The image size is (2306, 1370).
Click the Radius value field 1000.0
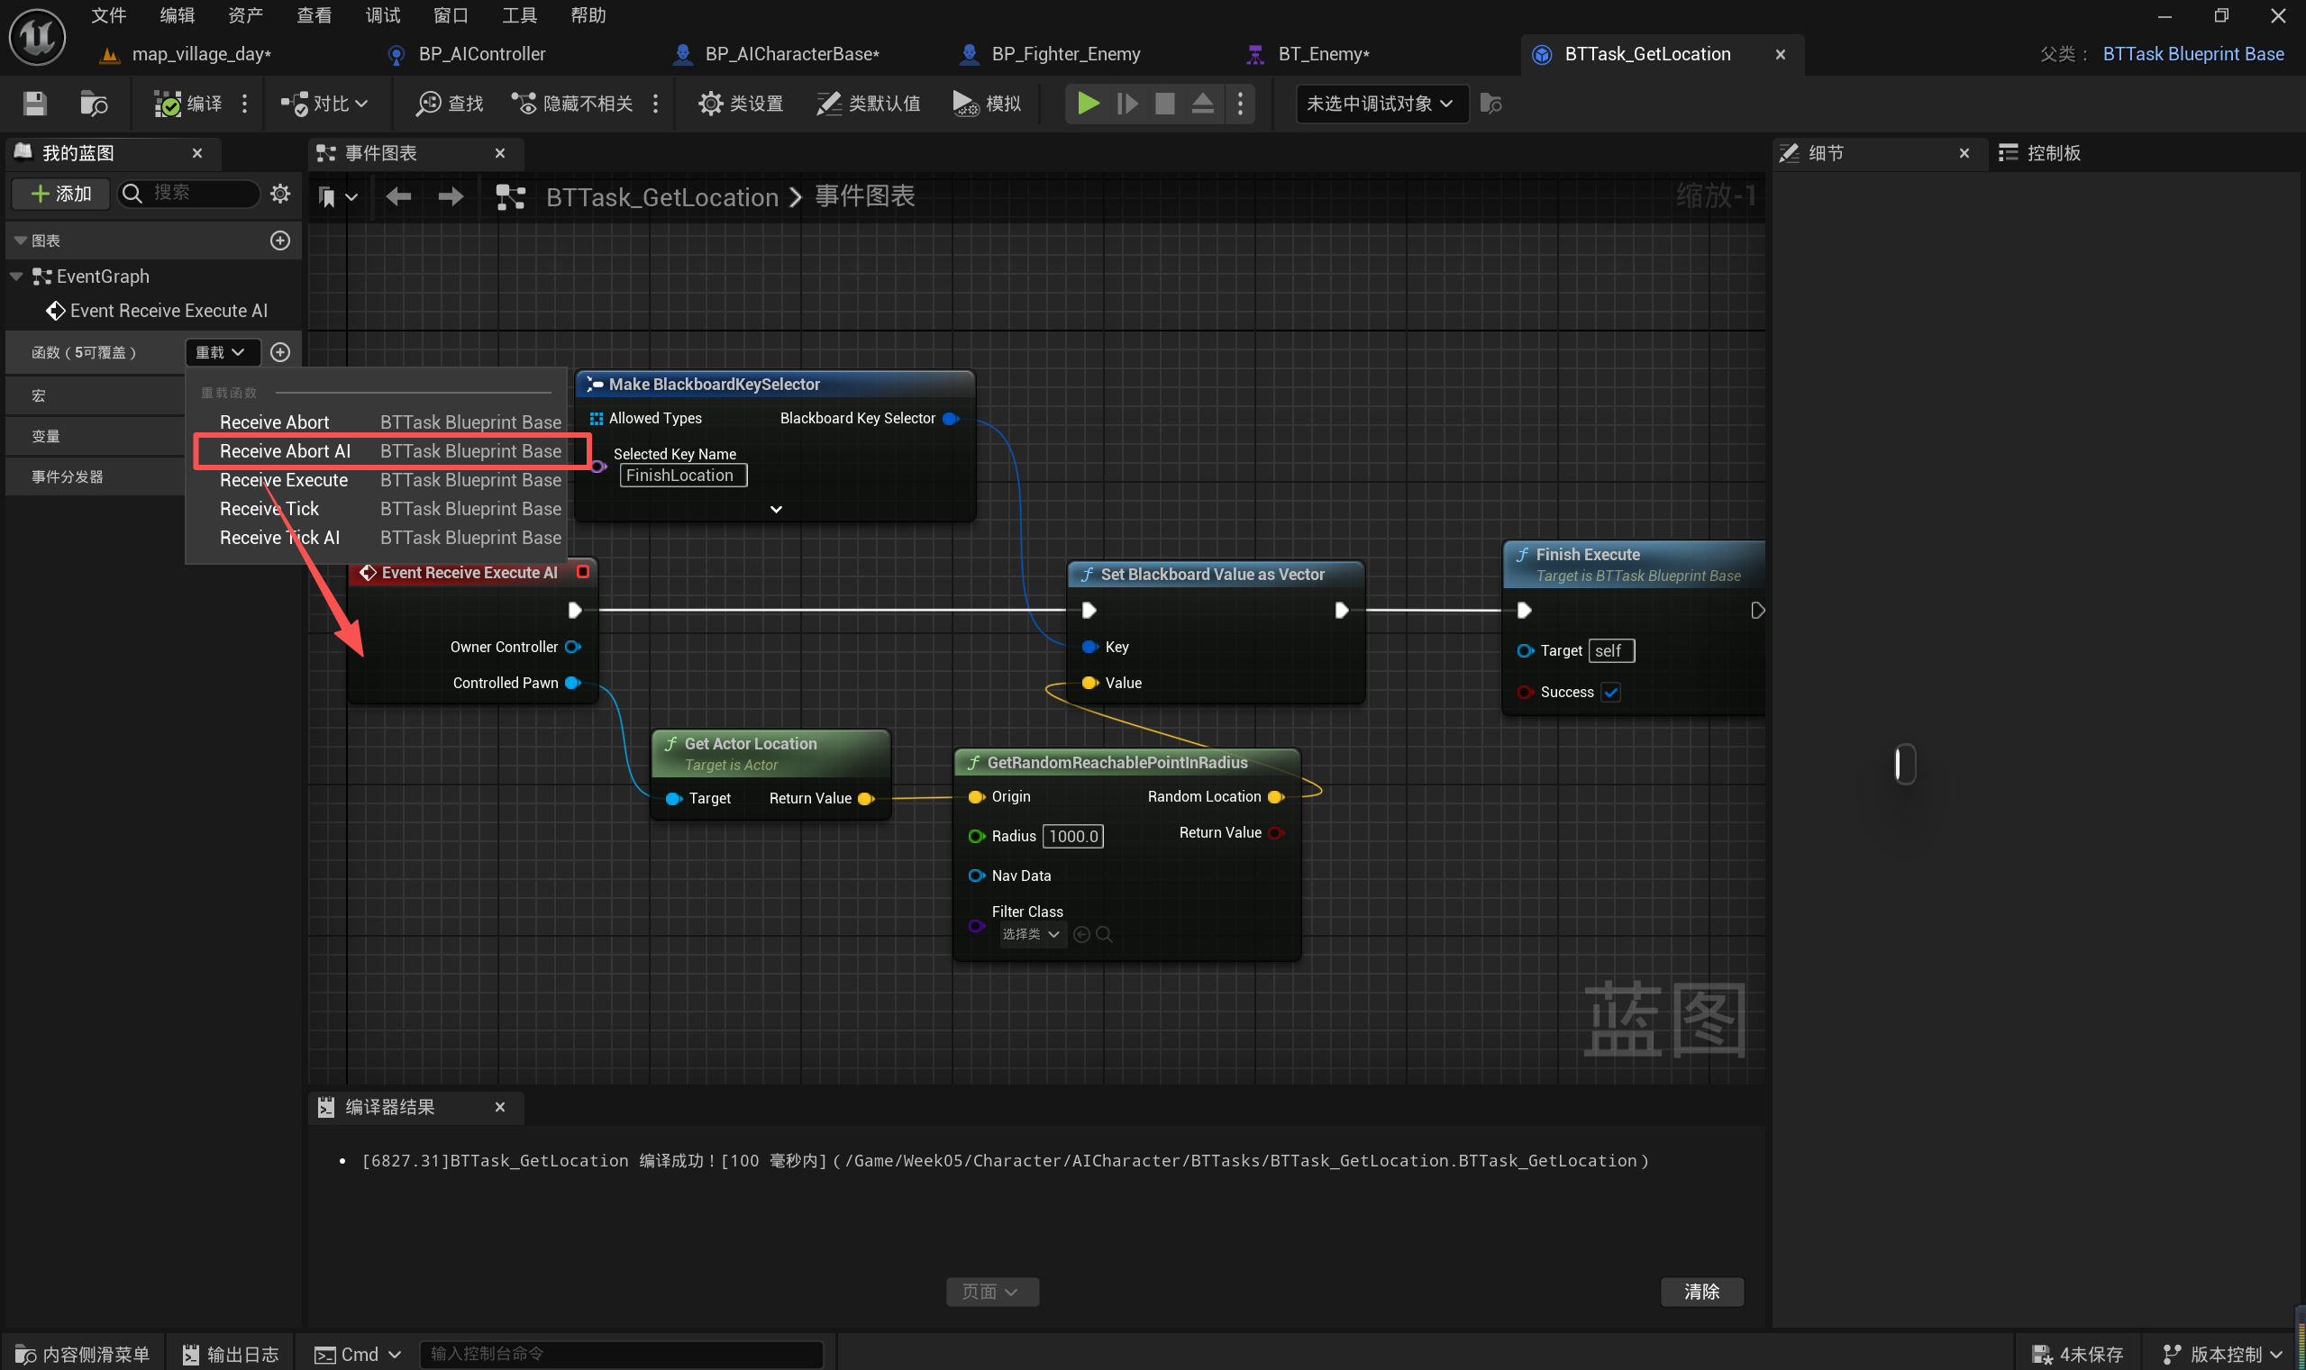(x=1072, y=837)
